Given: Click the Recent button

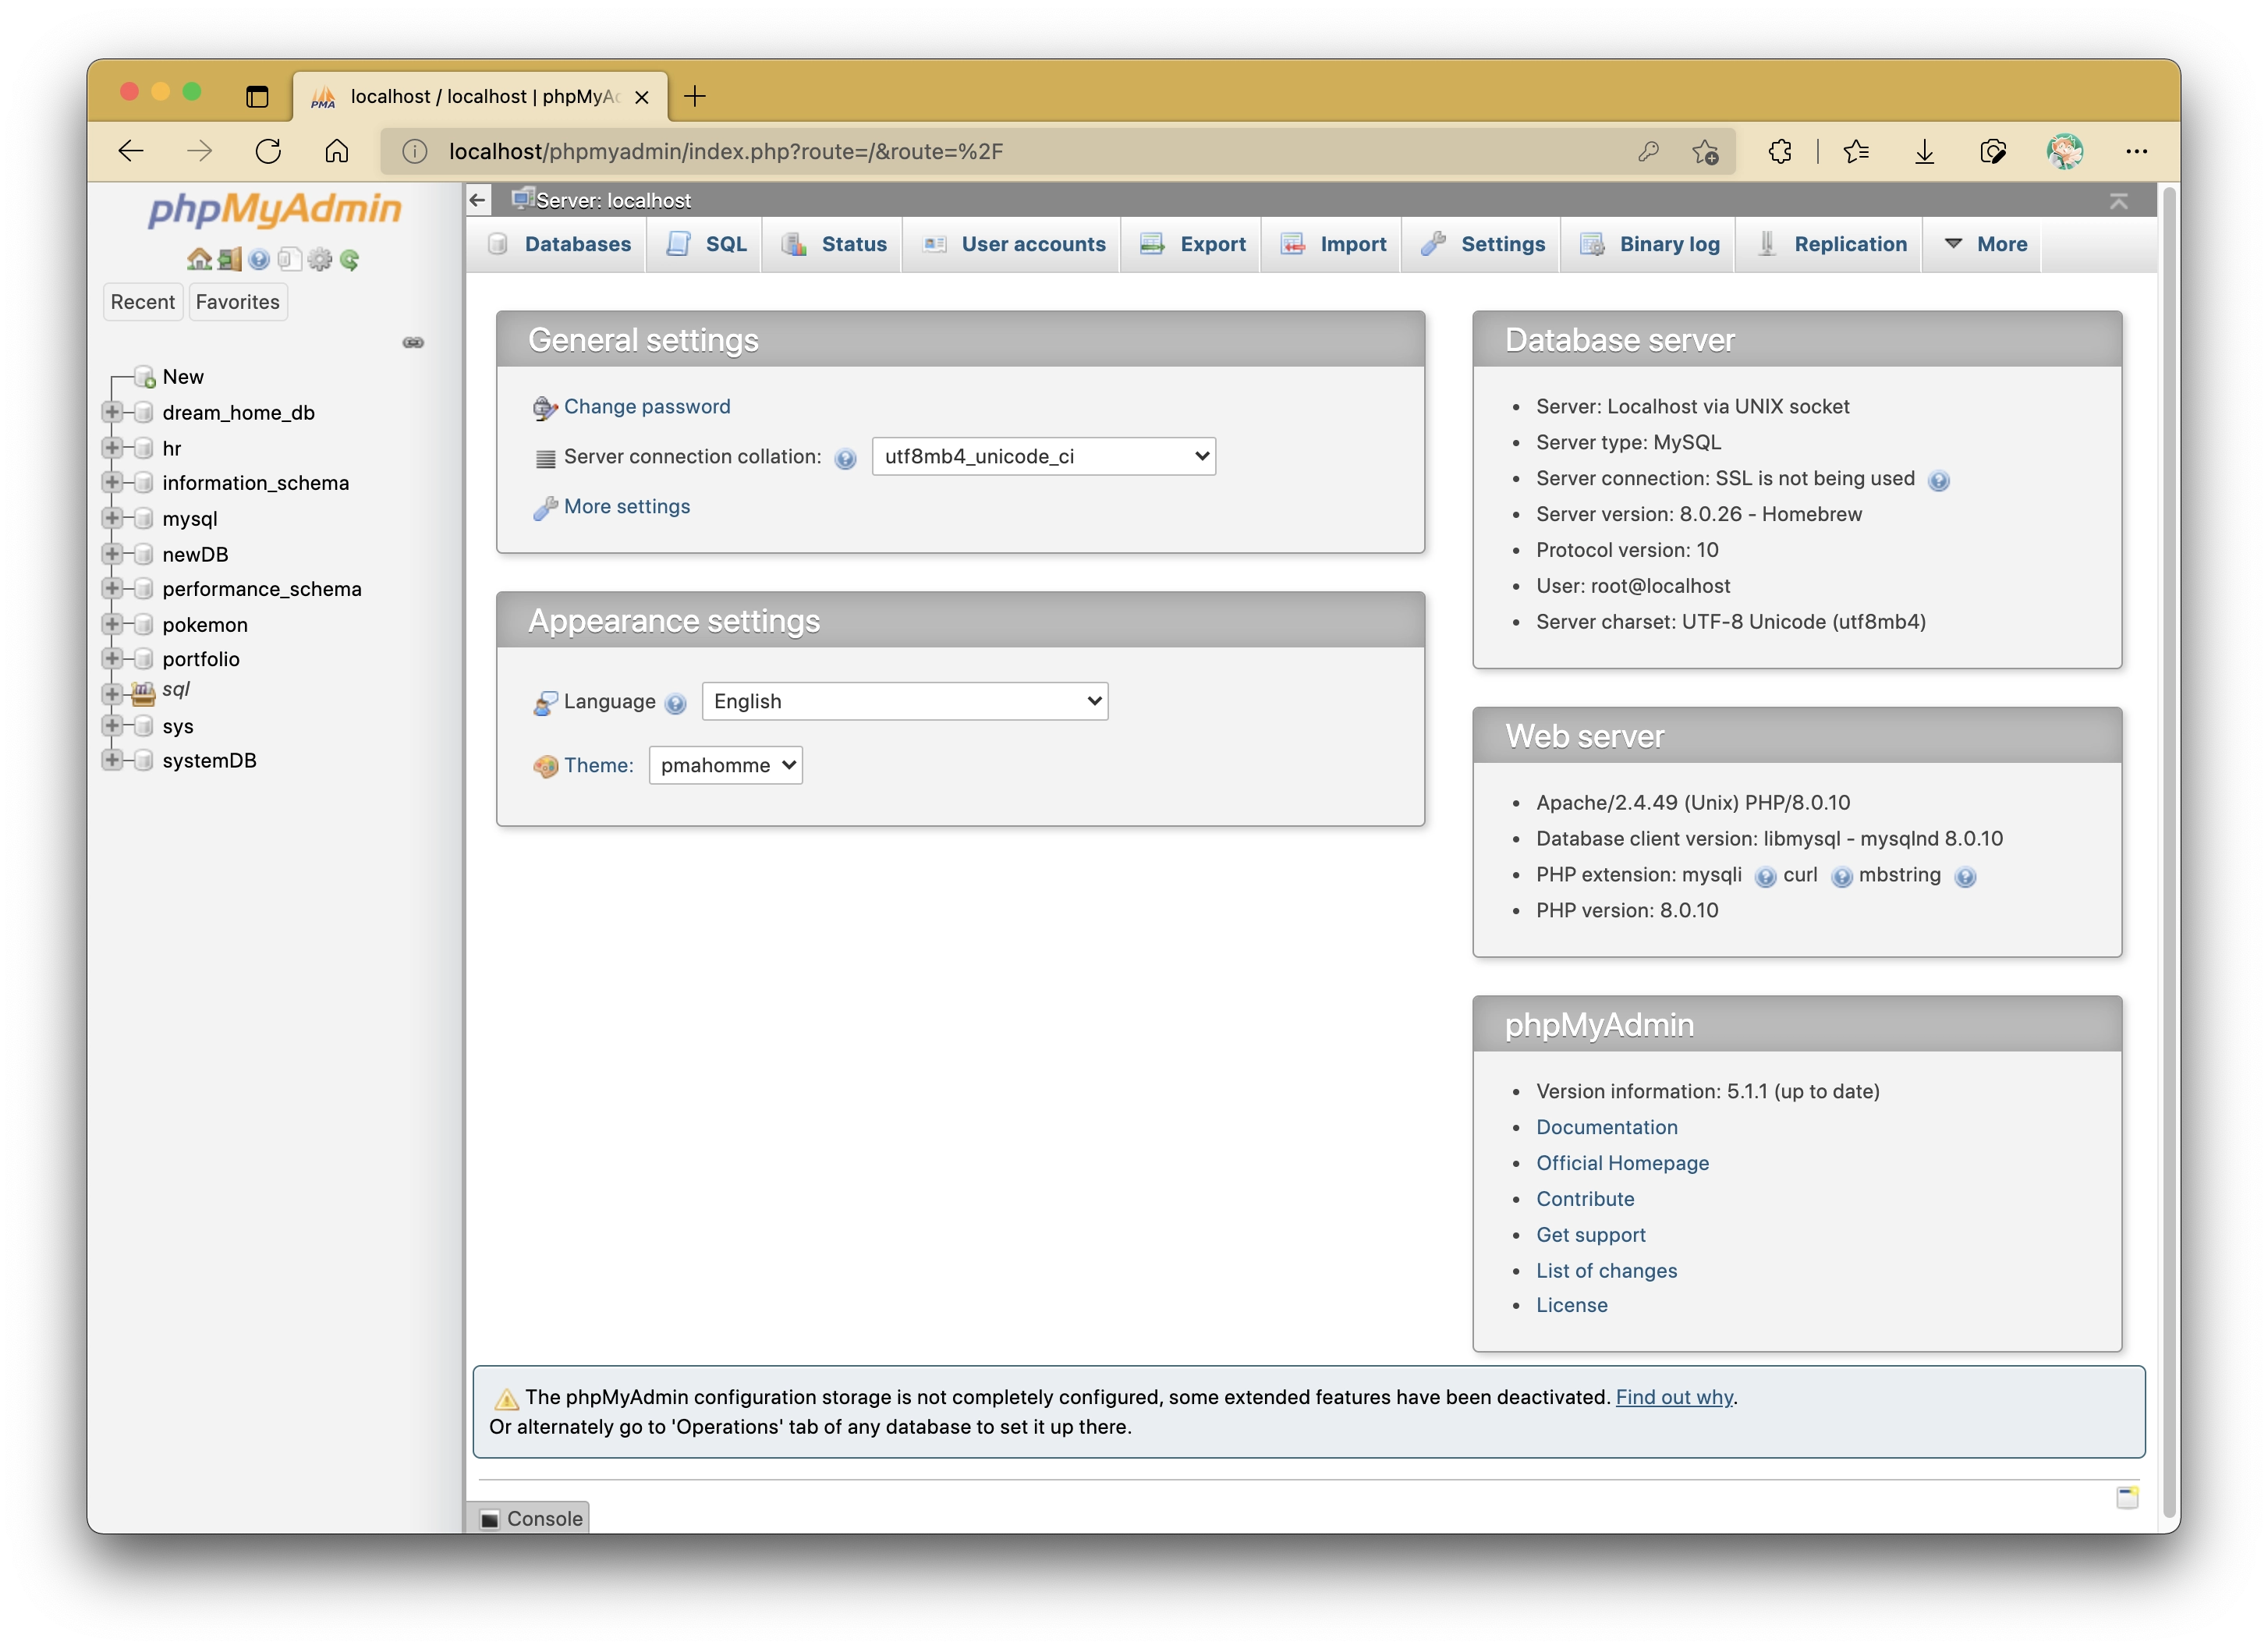Looking at the screenshot, I should (x=143, y=302).
